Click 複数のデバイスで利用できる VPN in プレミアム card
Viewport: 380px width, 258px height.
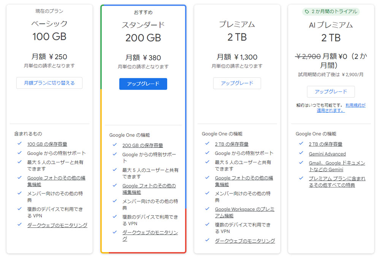[242, 228]
